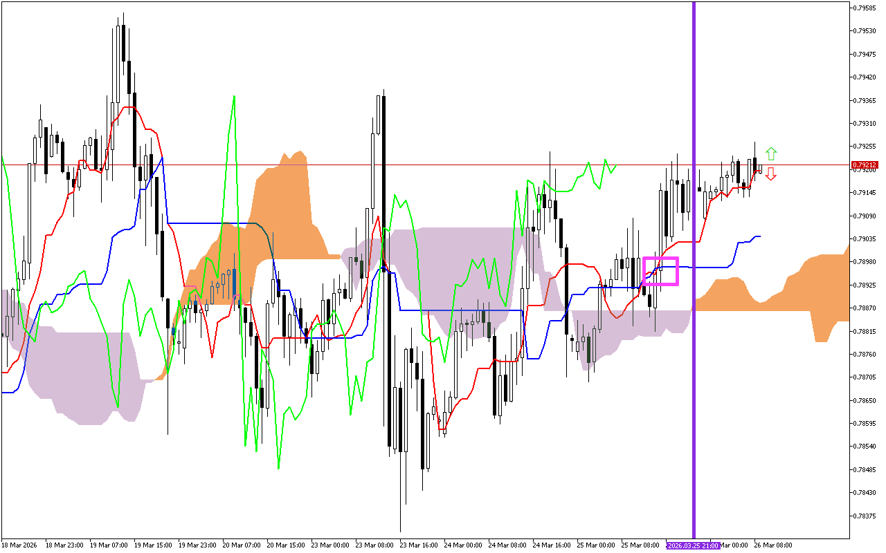
Task: Click the red 0.79212 price tag
Action: click(865, 165)
